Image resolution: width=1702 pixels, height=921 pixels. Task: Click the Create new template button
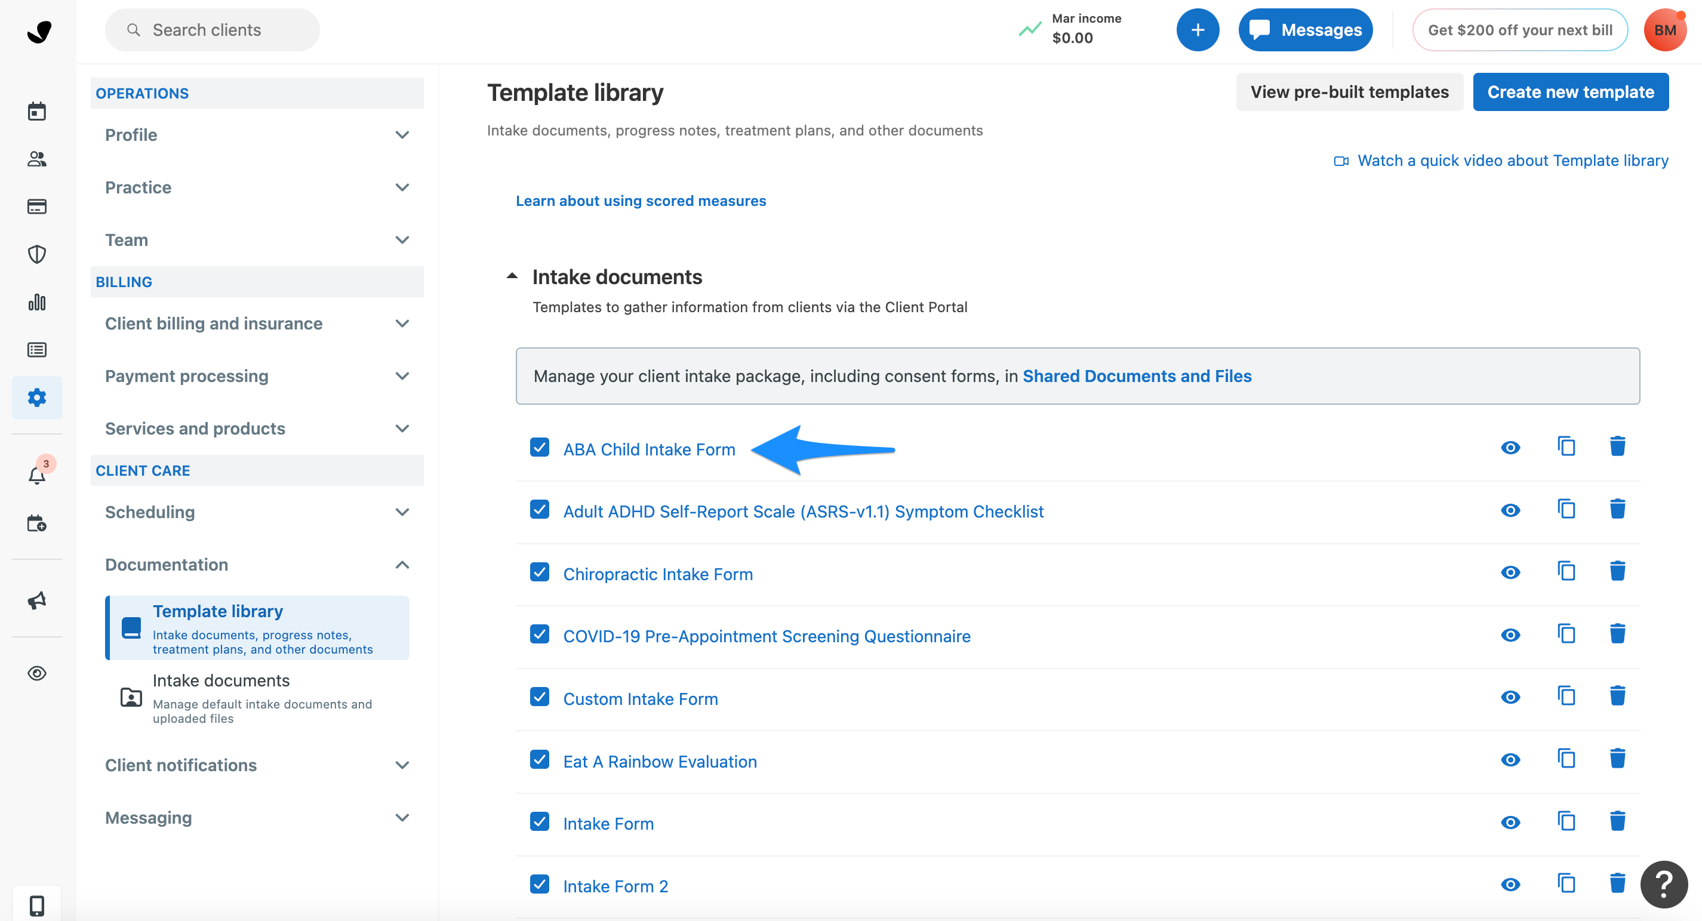click(1571, 92)
